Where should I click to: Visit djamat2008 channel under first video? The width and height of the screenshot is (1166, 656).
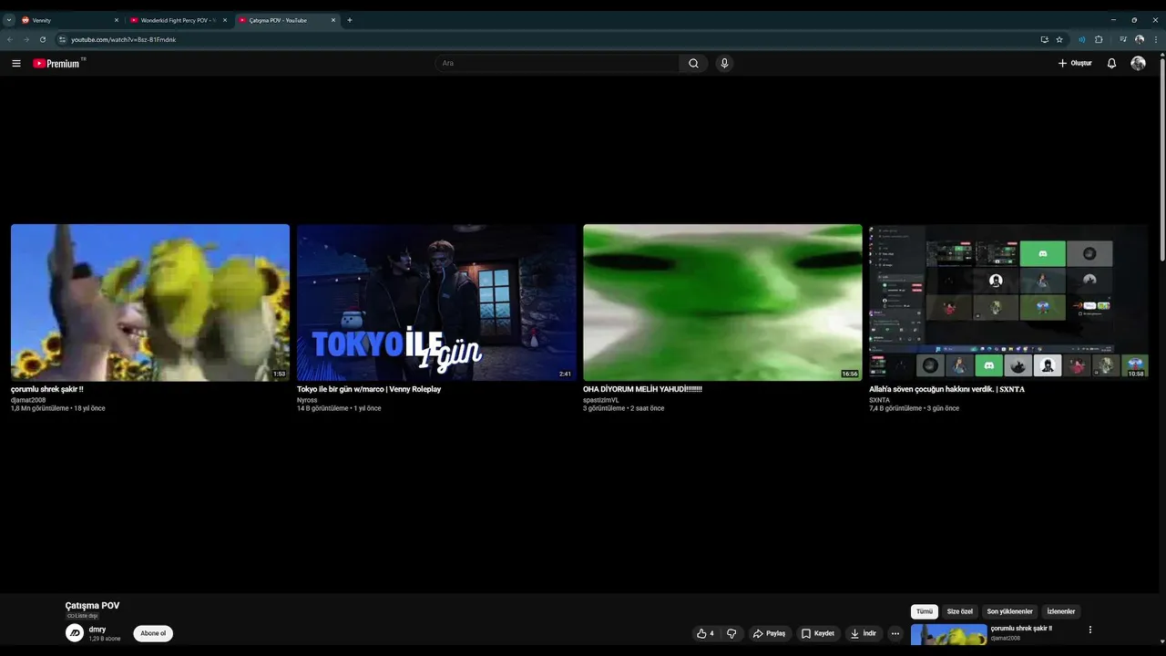point(28,400)
